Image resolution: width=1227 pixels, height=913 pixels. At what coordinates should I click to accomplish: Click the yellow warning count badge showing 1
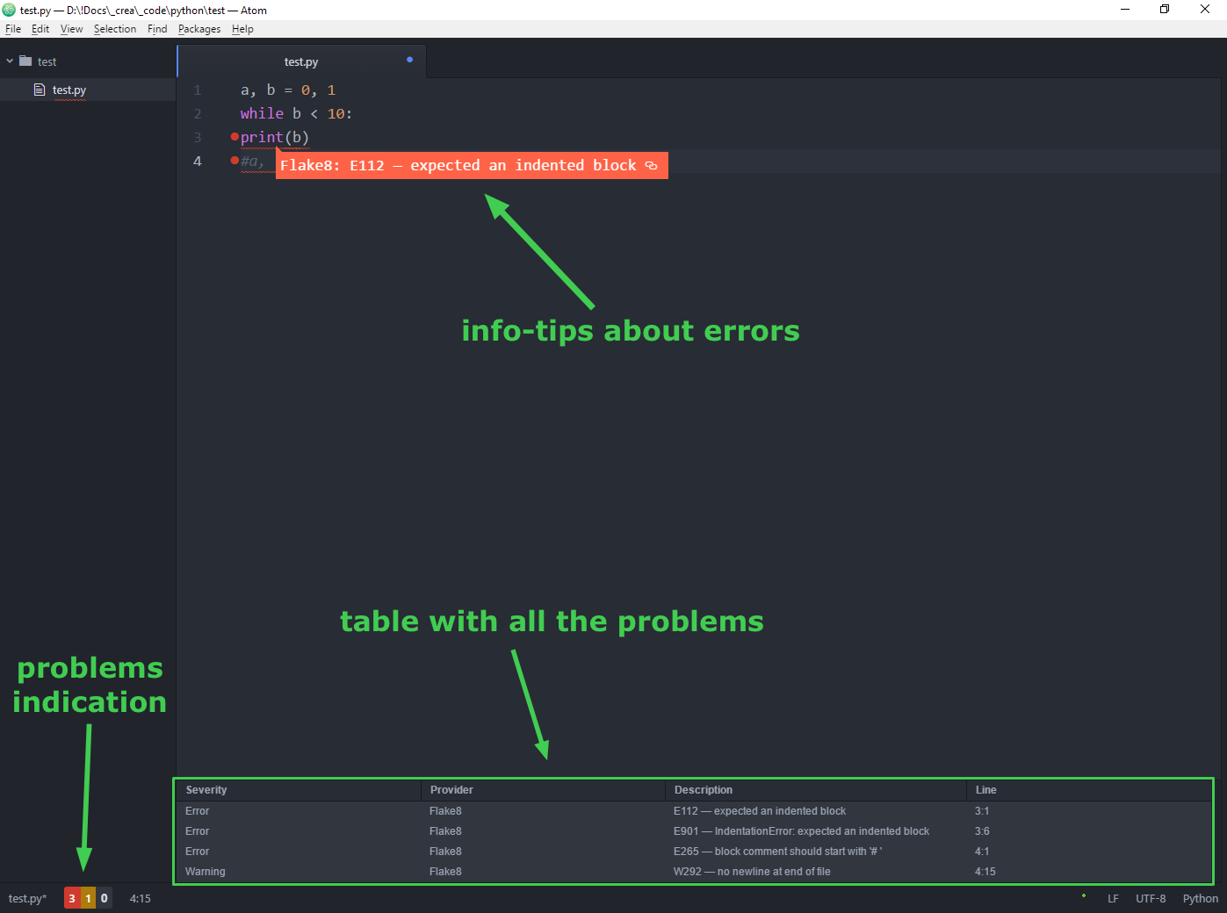pyautogui.click(x=87, y=898)
